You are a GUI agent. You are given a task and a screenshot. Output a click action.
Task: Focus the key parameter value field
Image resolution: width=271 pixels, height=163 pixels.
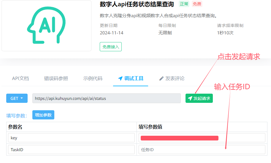202,138
